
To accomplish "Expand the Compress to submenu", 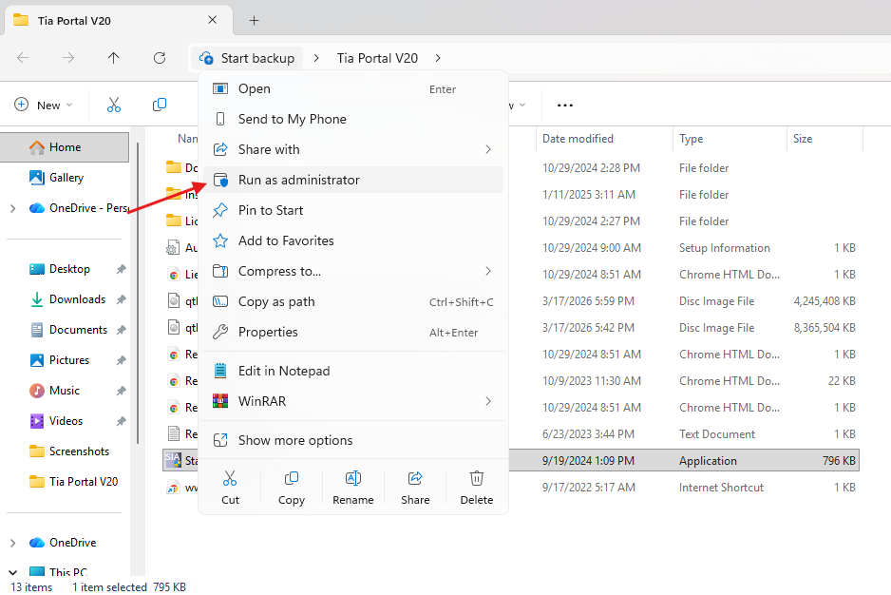I will tap(487, 271).
